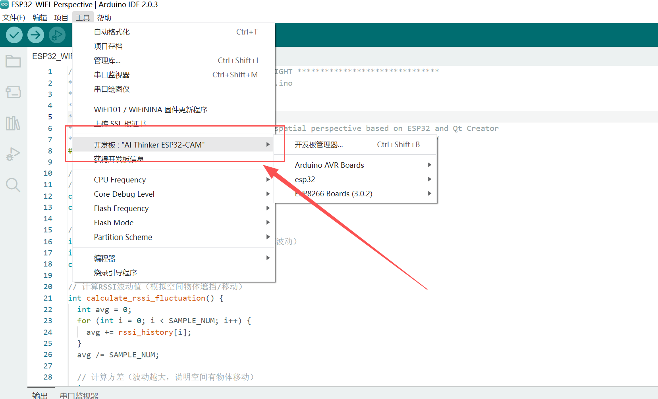
Task: Open the Boards Manager sidebar icon
Action: pyautogui.click(x=13, y=92)
